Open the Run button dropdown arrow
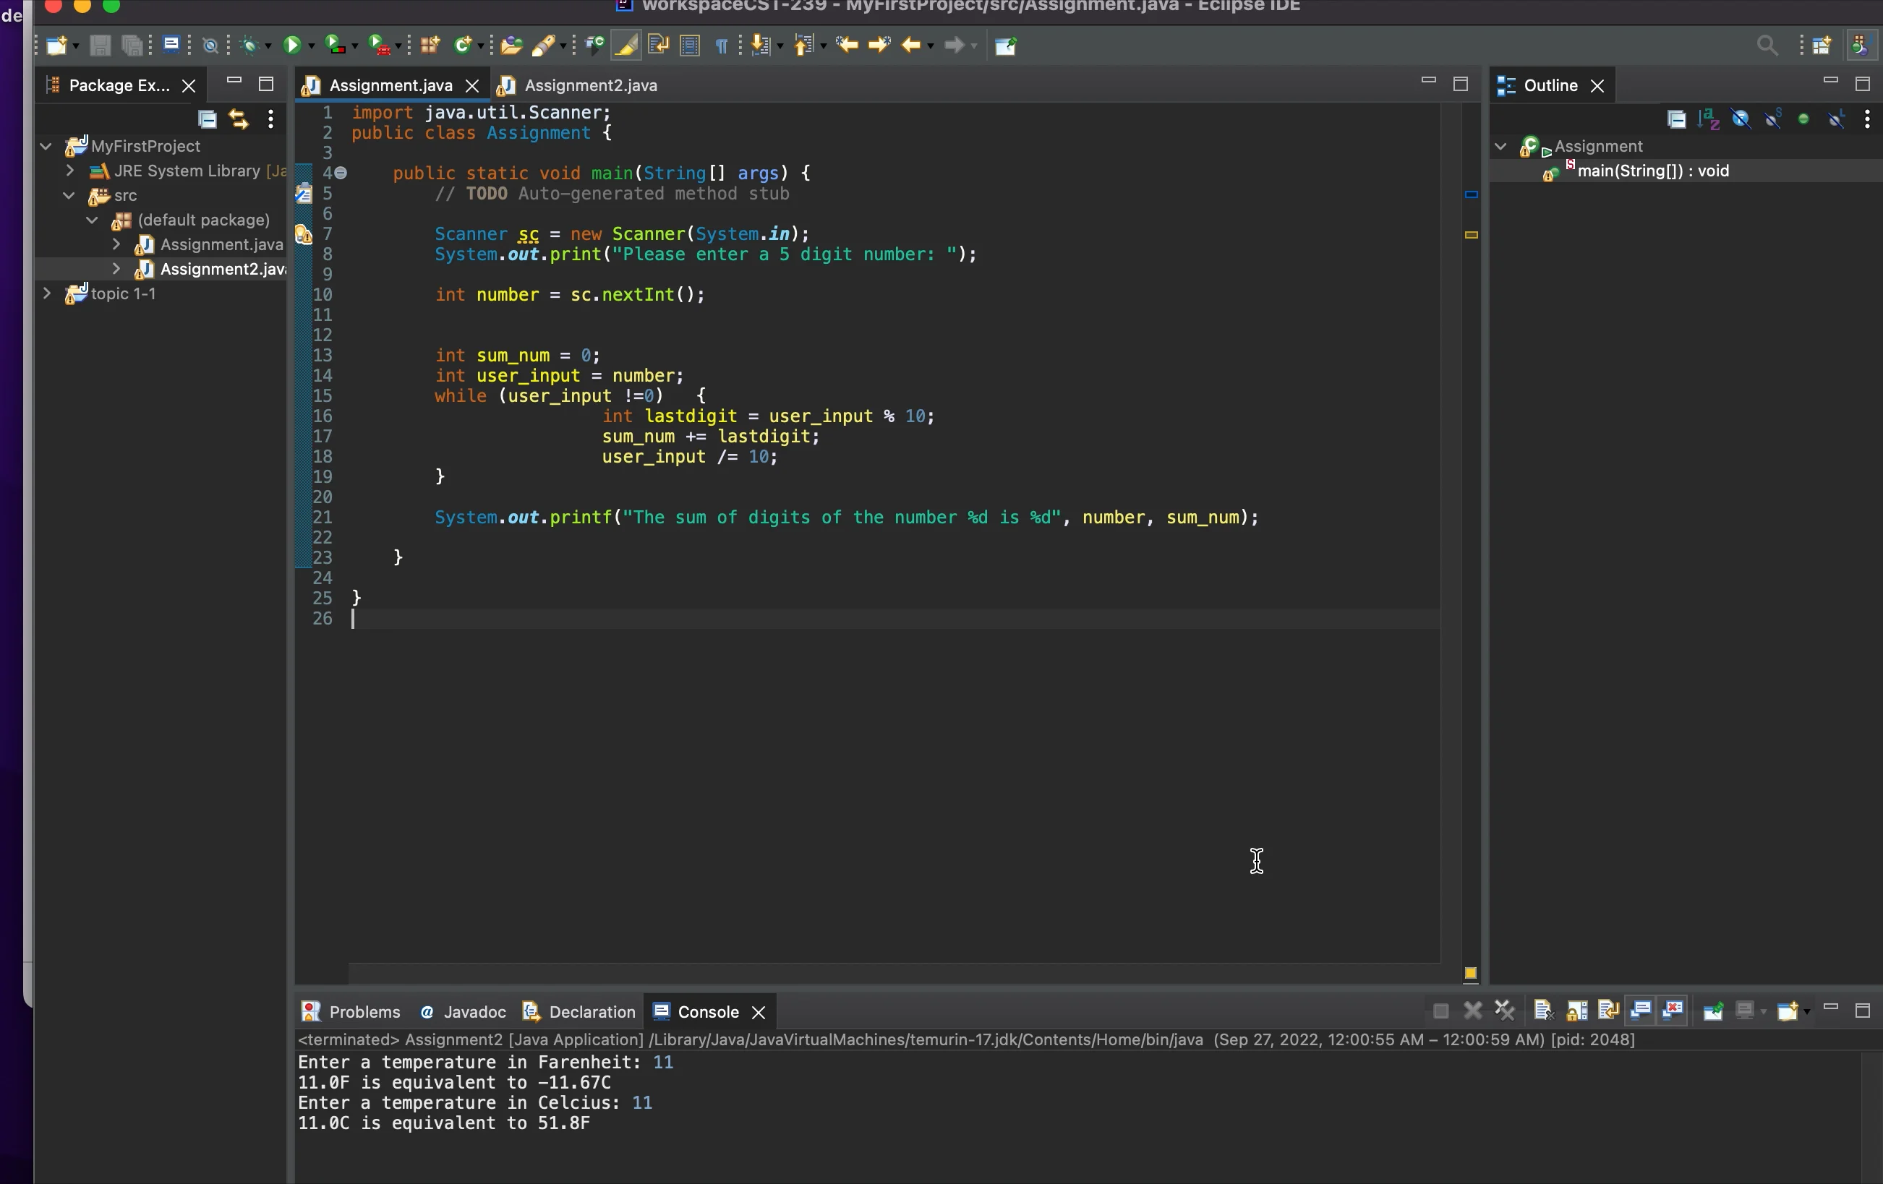1883x1184 pixels. pyautogui.click(x=311, y=47)
